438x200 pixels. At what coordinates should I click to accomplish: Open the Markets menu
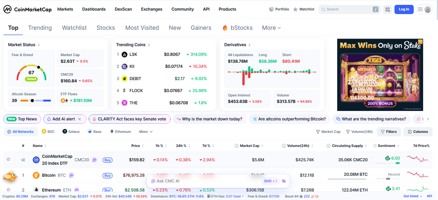(x=65, y=9)
